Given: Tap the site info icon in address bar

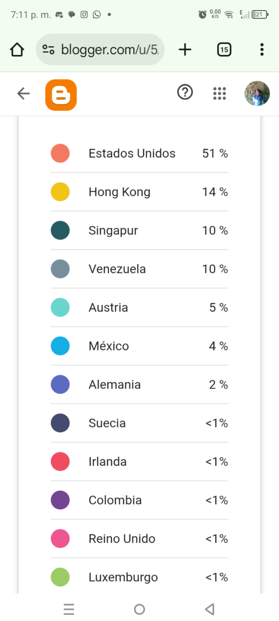Looking at the screenshot, I should pos(48,49).
